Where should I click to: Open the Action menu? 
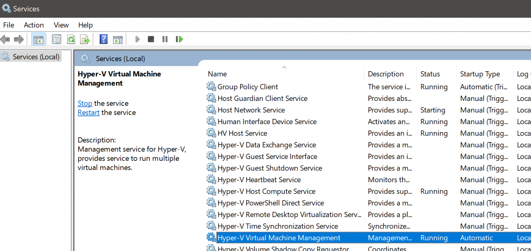34,25
